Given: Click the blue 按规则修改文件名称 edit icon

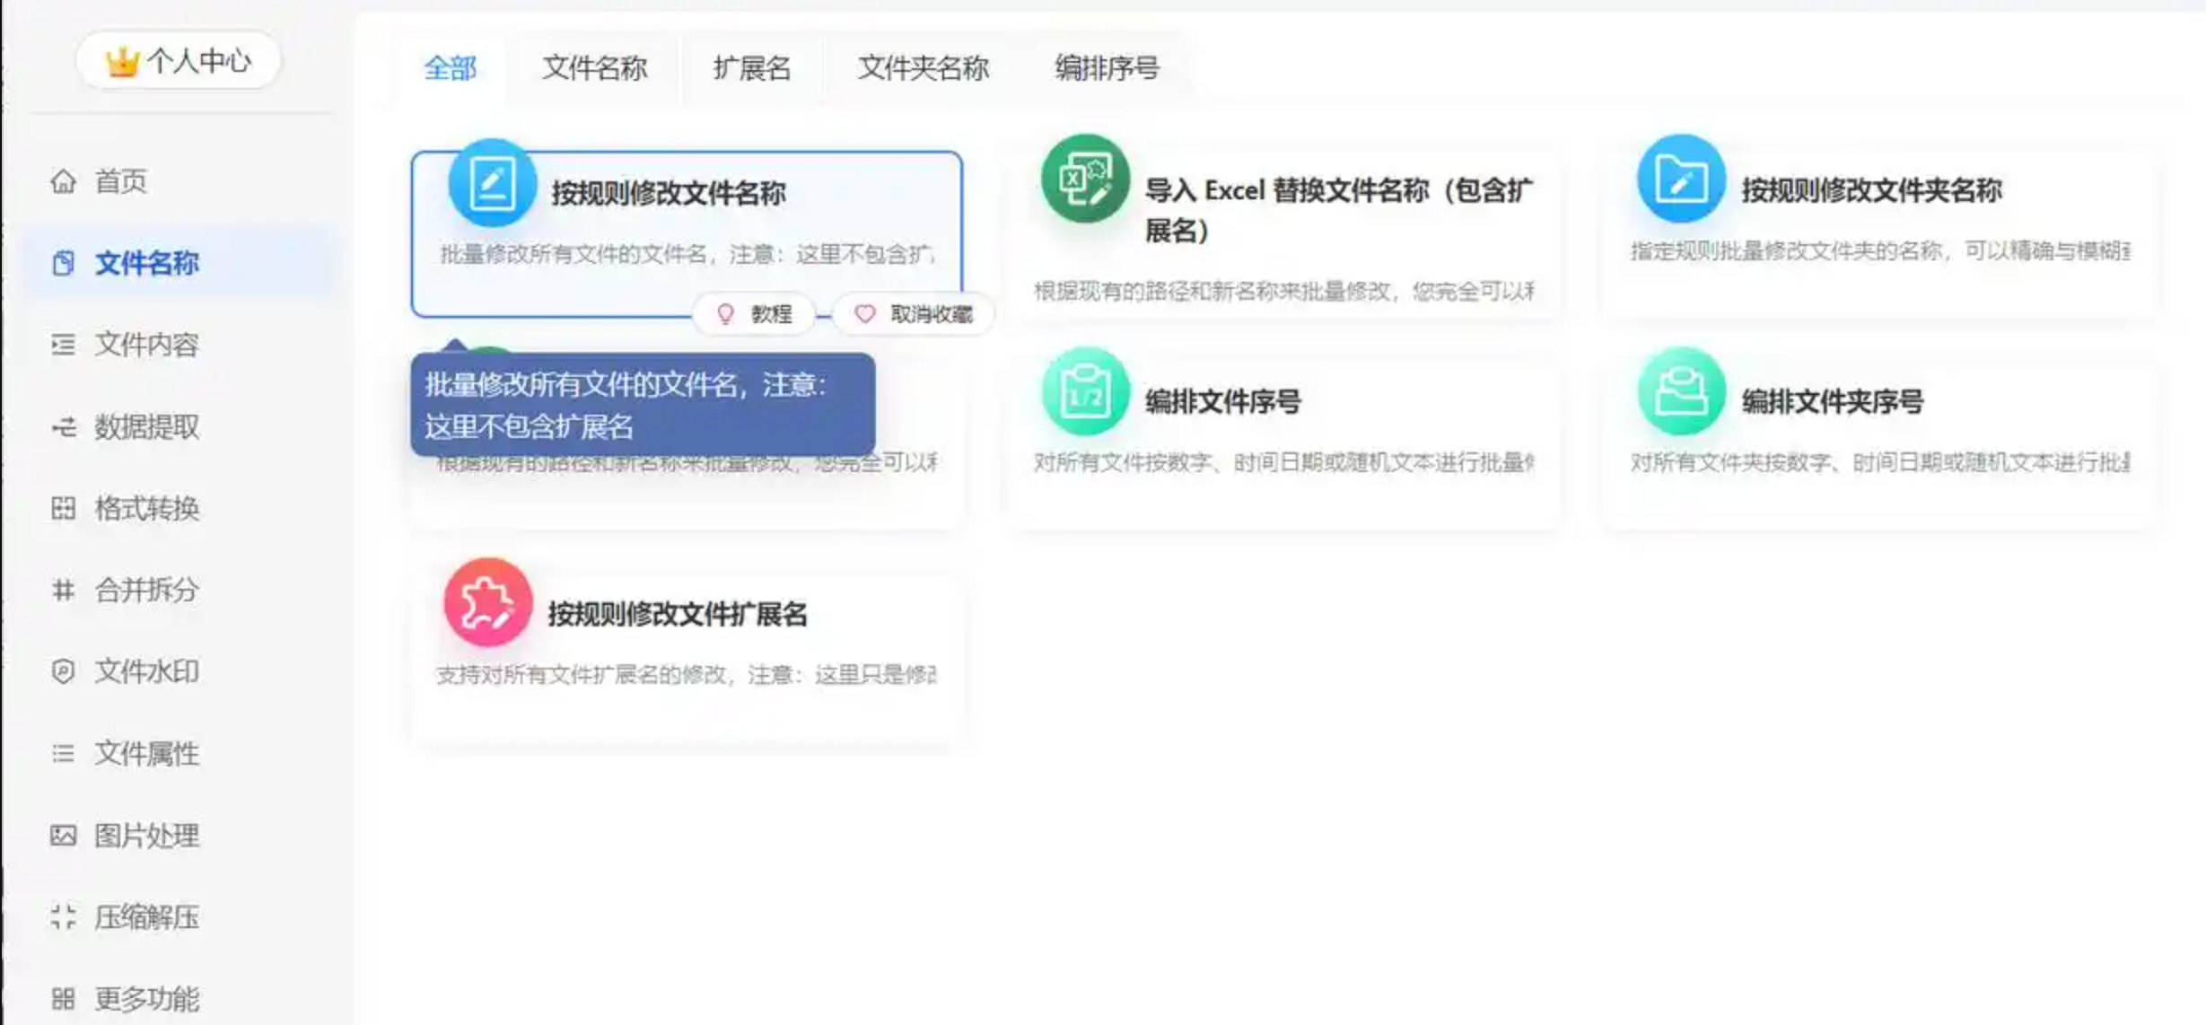Looking at the screenshot, I should tap(492, 182).
